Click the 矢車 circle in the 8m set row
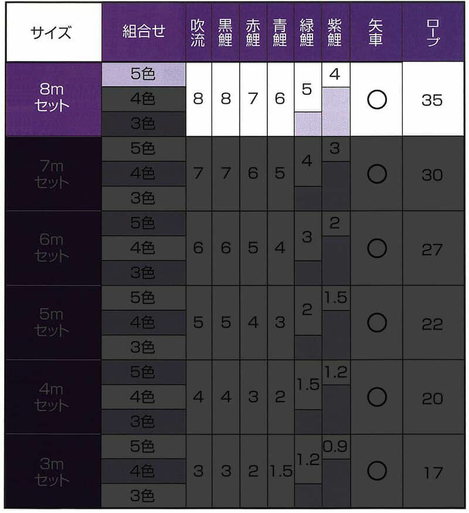Viewport: 469px width, 513px height. [376, 100]
